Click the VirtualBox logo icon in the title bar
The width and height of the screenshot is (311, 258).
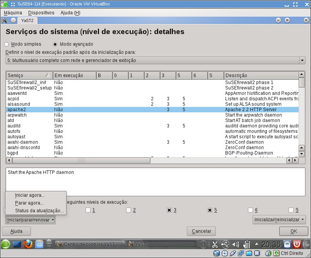tap(4, 4)
